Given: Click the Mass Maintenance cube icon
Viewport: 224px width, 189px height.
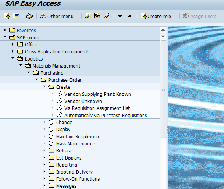Looking at the screenshot, I should pyautogui.click(x=52, y=143).
